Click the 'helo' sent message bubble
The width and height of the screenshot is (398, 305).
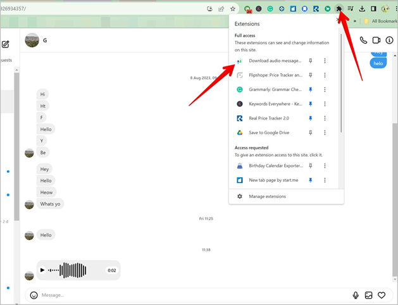pyautogui.click(x=378, y=63)
